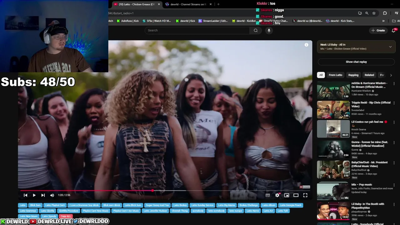The height and width of the screenshot is (225, 400).
Task: Click the Latto Sunday Service tag
Action: (x=202, y=205)
